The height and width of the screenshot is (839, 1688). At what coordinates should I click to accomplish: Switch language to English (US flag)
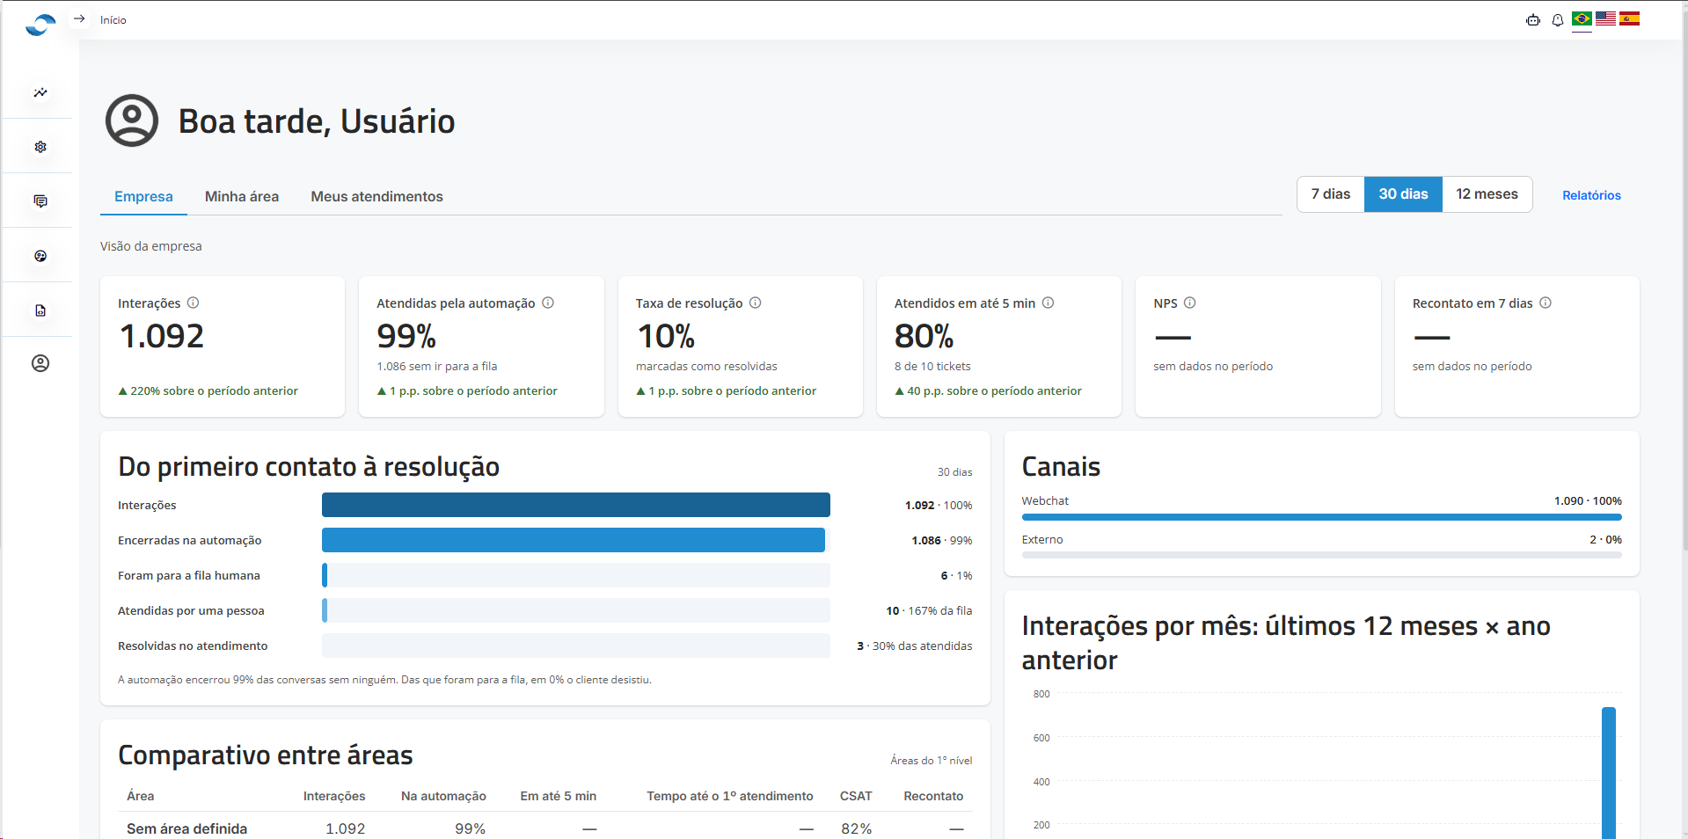[x=1605, y=18]
